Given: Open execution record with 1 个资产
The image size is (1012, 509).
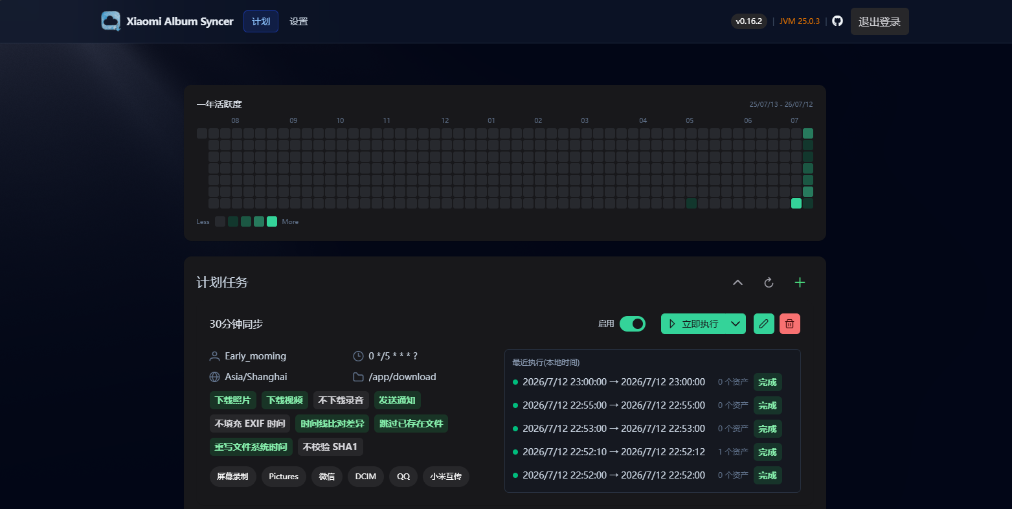Looking at the screenshot, I should pos(653,452).
